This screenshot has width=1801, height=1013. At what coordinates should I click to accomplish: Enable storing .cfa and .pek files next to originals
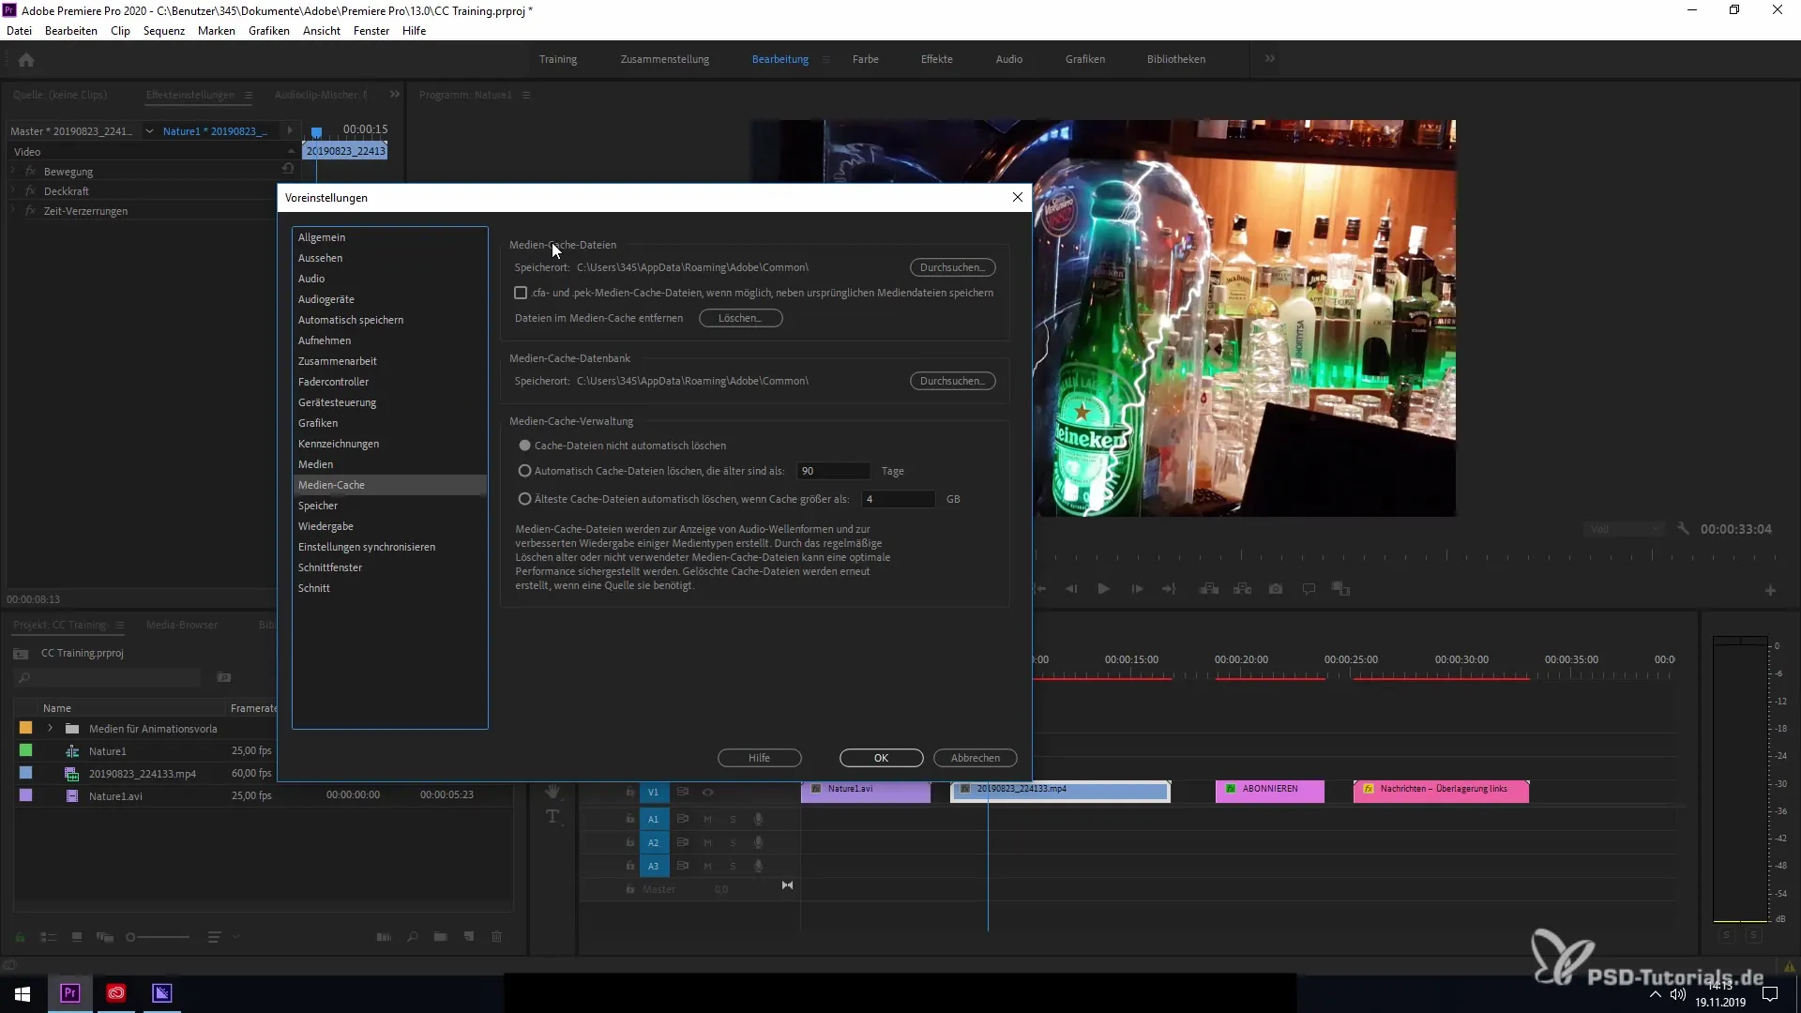pyautogui.click(x=521, y=293)
